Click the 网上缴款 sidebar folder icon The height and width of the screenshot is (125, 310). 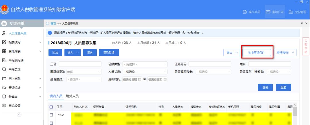tap(4, 78)
